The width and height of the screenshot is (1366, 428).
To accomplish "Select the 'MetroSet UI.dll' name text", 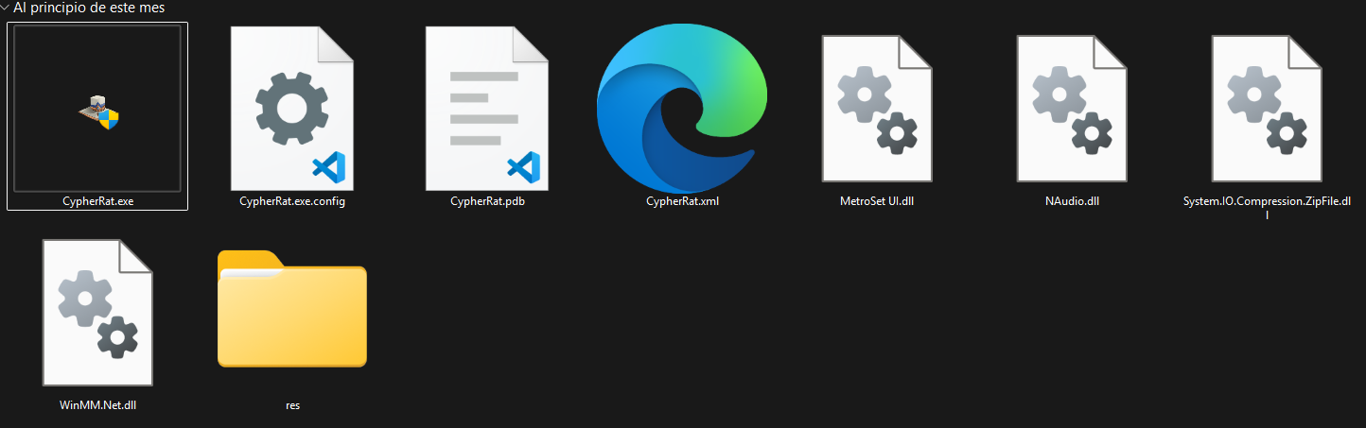I will click(x=877, y=201).
